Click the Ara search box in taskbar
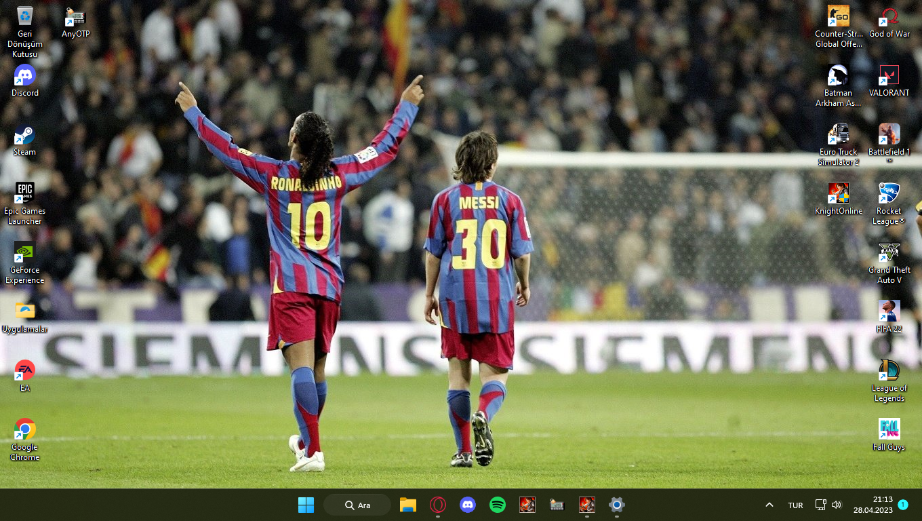This screenshot has height=521, width=922. 357,505
